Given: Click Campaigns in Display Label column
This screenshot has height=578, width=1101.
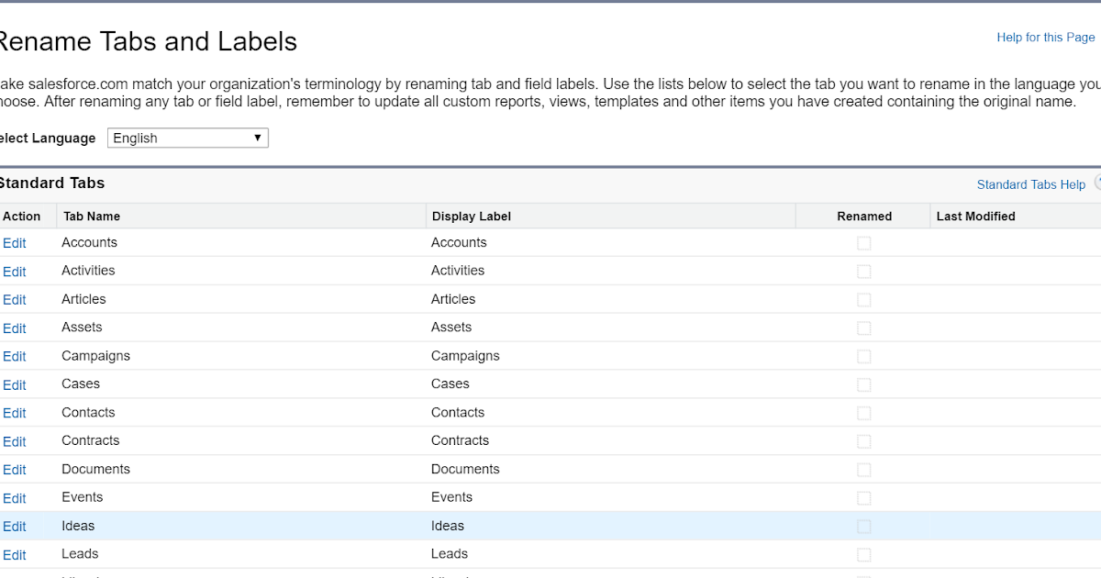Looking at the screenshot, I should tap(465, 356).
